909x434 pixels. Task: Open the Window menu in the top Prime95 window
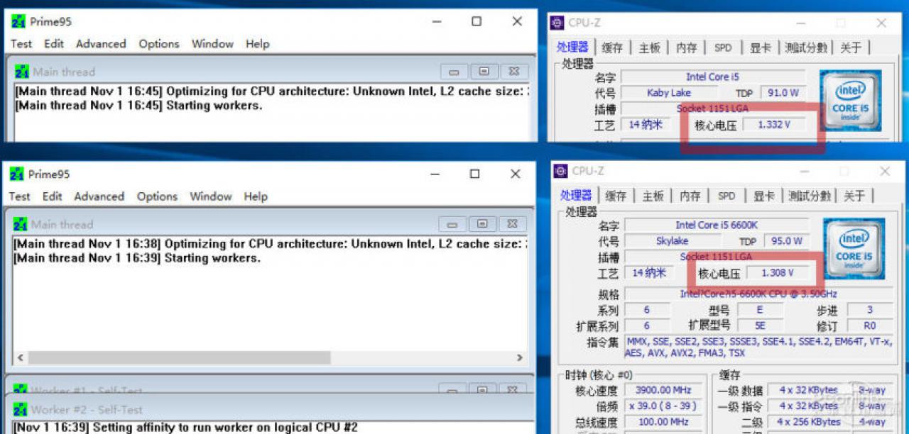(212, 44)
